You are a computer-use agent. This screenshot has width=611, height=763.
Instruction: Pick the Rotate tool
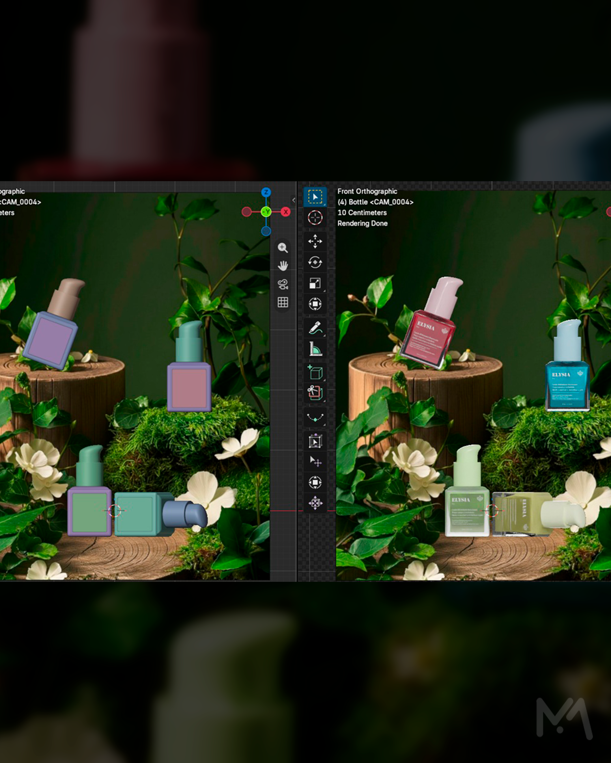coord(315,262)
